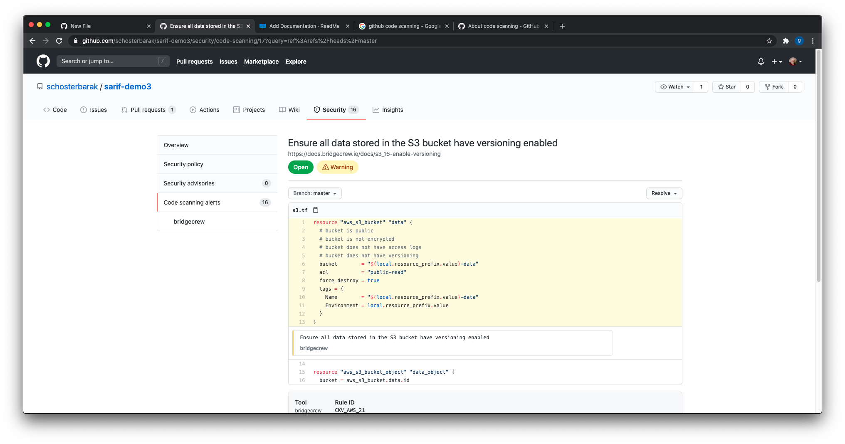Open the schosterbarak profile link
Viewport: 845px width, 444px height.
(x=72, y=86)
